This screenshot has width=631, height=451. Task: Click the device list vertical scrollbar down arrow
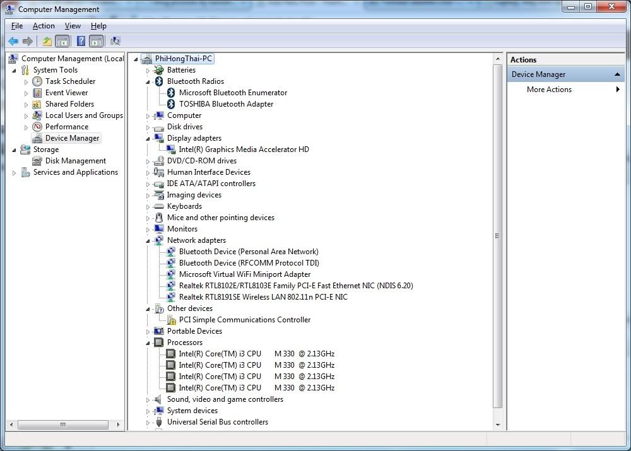tap(497, 425)
